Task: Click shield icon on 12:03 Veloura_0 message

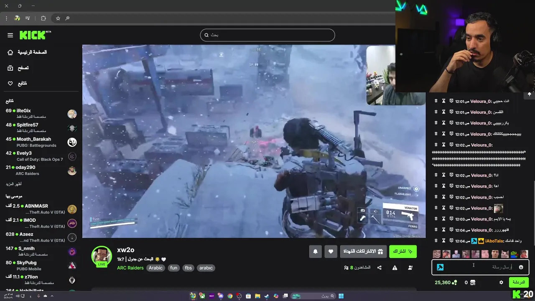Action: [451, 219]
